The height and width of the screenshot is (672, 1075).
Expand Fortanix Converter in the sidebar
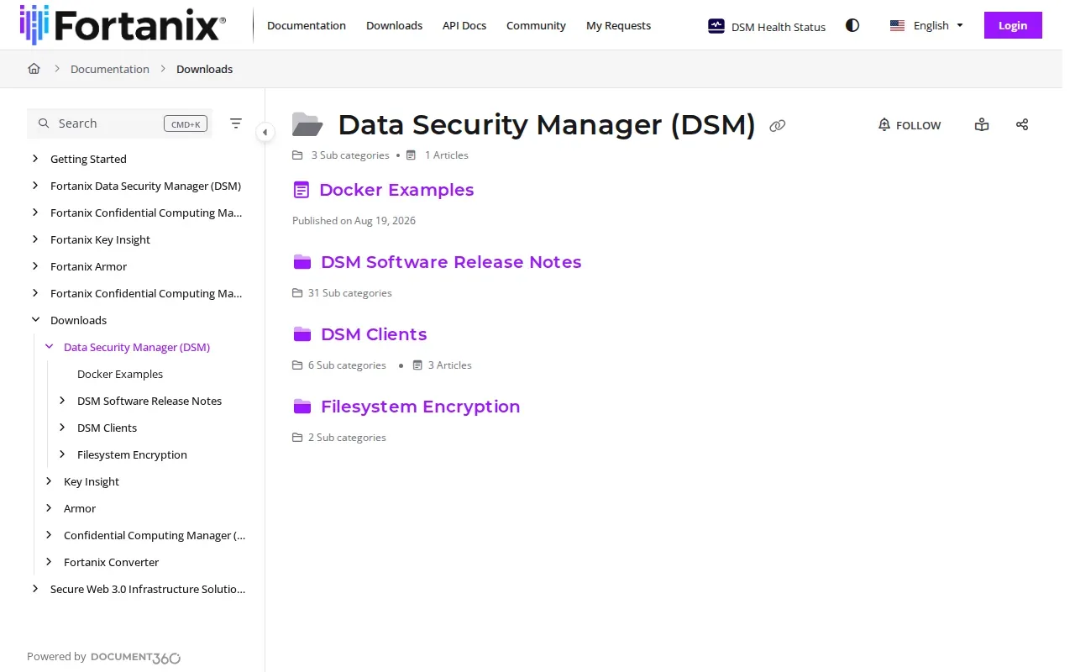[49, 562]
